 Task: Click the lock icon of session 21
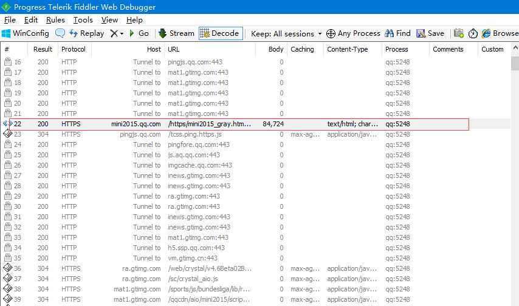8,114
